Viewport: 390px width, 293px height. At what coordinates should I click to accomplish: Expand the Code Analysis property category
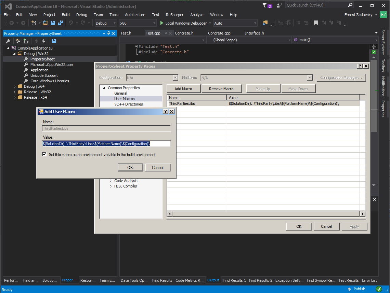click(x=110, y=181)
